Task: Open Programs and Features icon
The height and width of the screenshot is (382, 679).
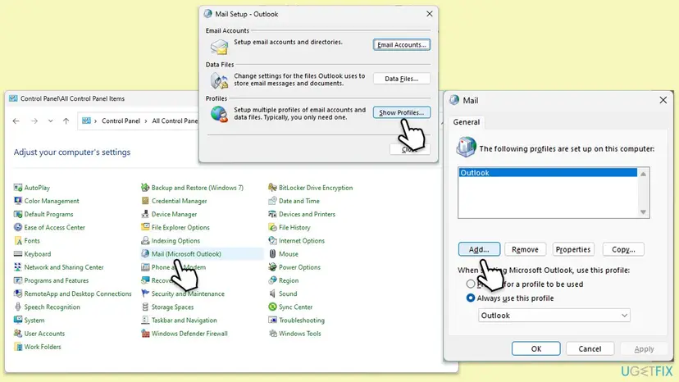Action: (x=18, y=280)
